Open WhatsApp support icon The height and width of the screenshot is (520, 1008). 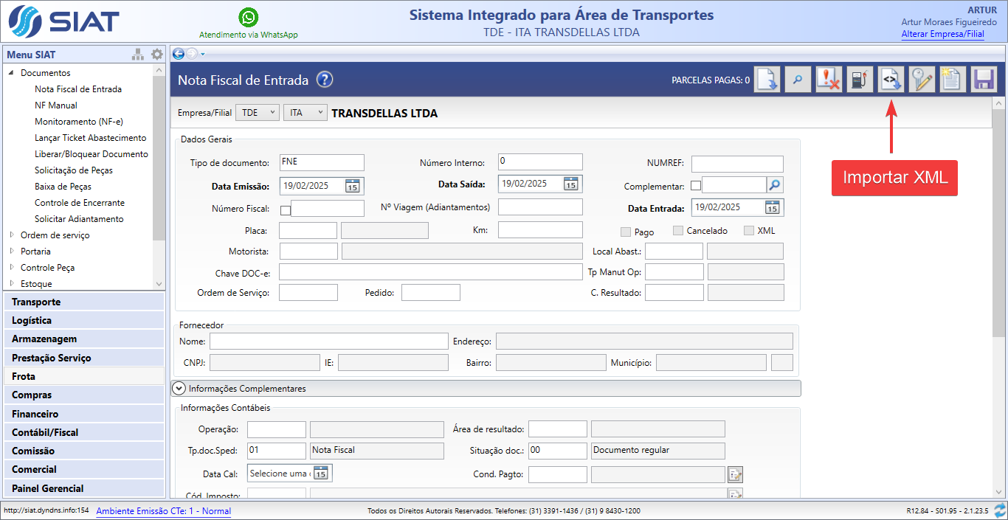point(249,18)
